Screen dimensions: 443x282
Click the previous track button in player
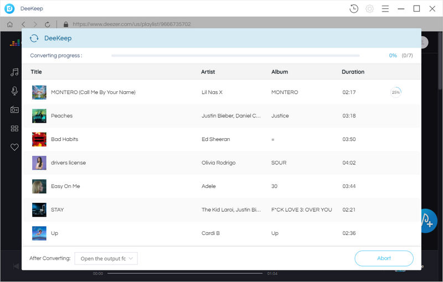[17, 266]
